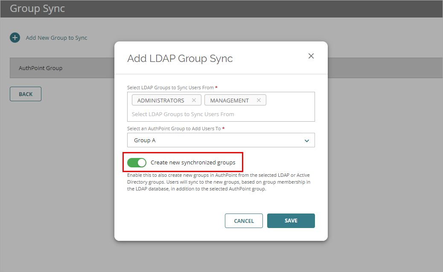Click the circular plus button beside Add New Group

pos(15,38)
